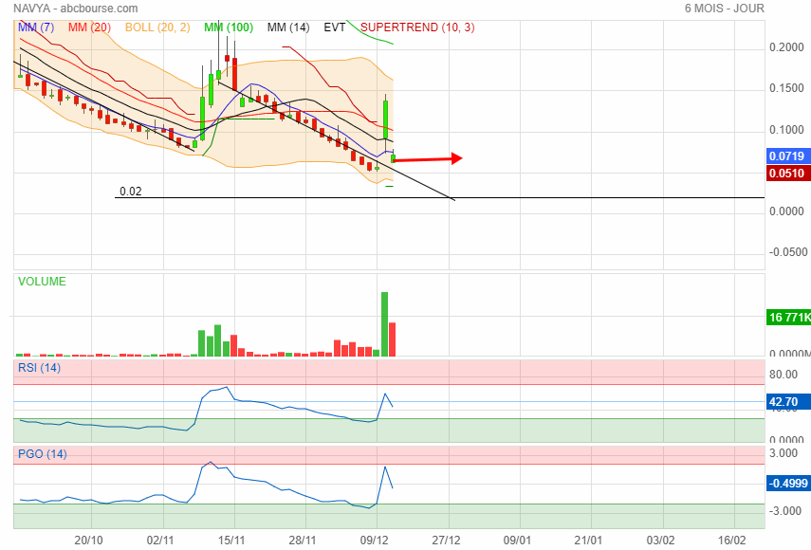Click the PGO (14) panel label
The image size is (811, 550).
43,454
